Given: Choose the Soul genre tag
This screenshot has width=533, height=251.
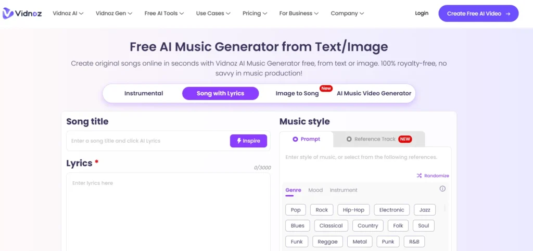Looking at the screenshot, I should pyautogui.click(x=424, y=225).
